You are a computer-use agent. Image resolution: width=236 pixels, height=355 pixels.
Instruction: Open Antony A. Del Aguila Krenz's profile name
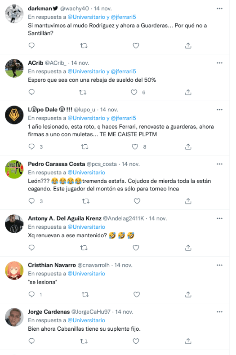65,218
